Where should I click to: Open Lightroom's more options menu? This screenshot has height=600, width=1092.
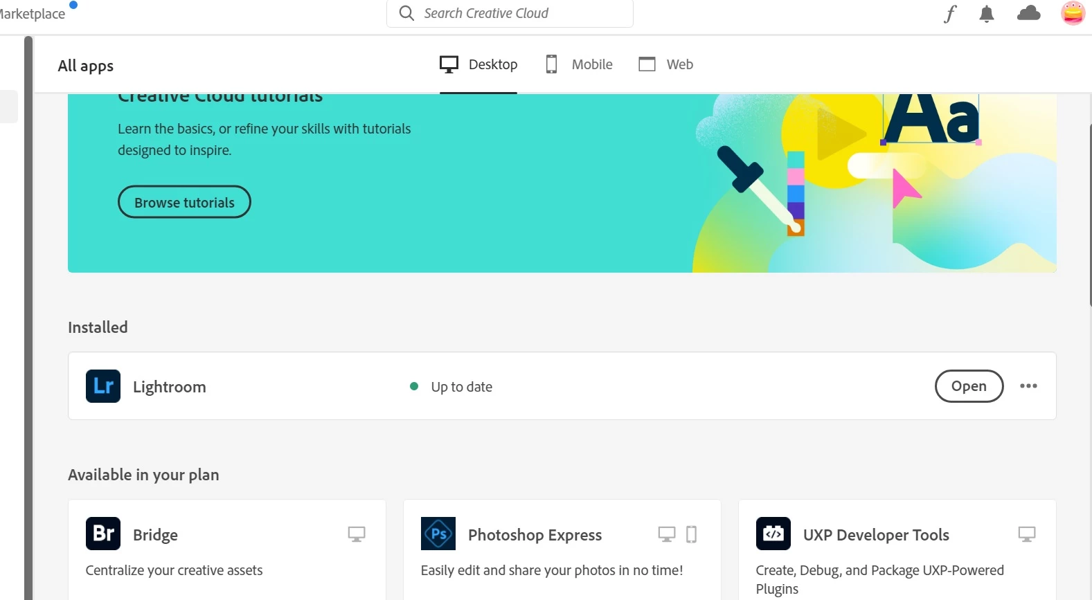click(x=1028, y=386)
